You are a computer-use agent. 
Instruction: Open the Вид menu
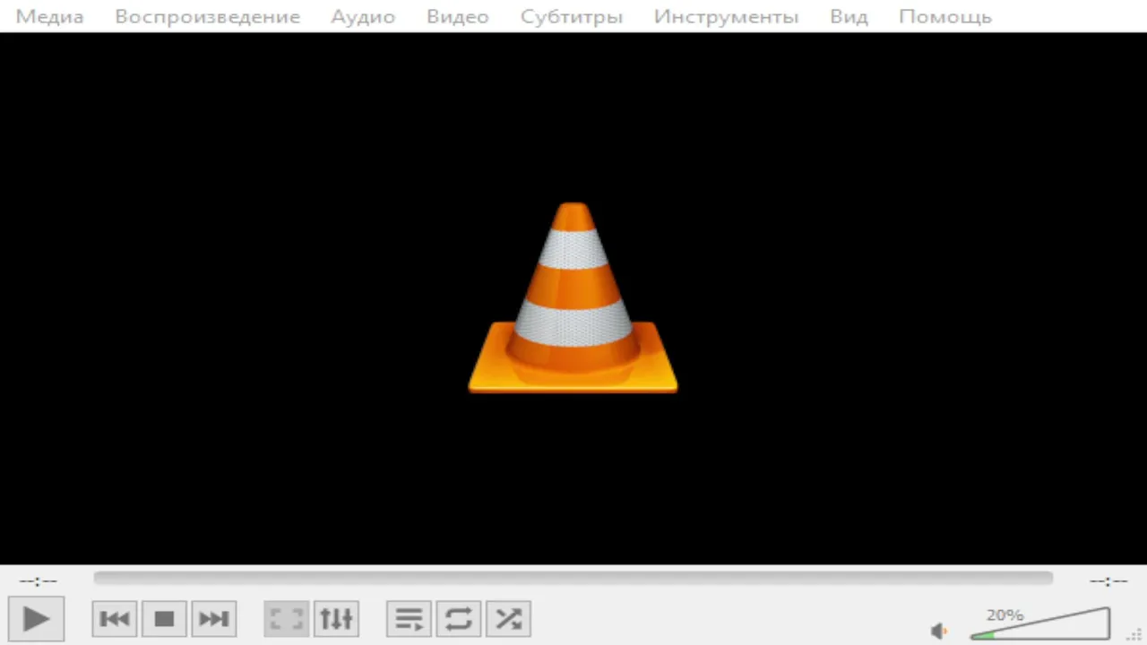pos(849,16)
